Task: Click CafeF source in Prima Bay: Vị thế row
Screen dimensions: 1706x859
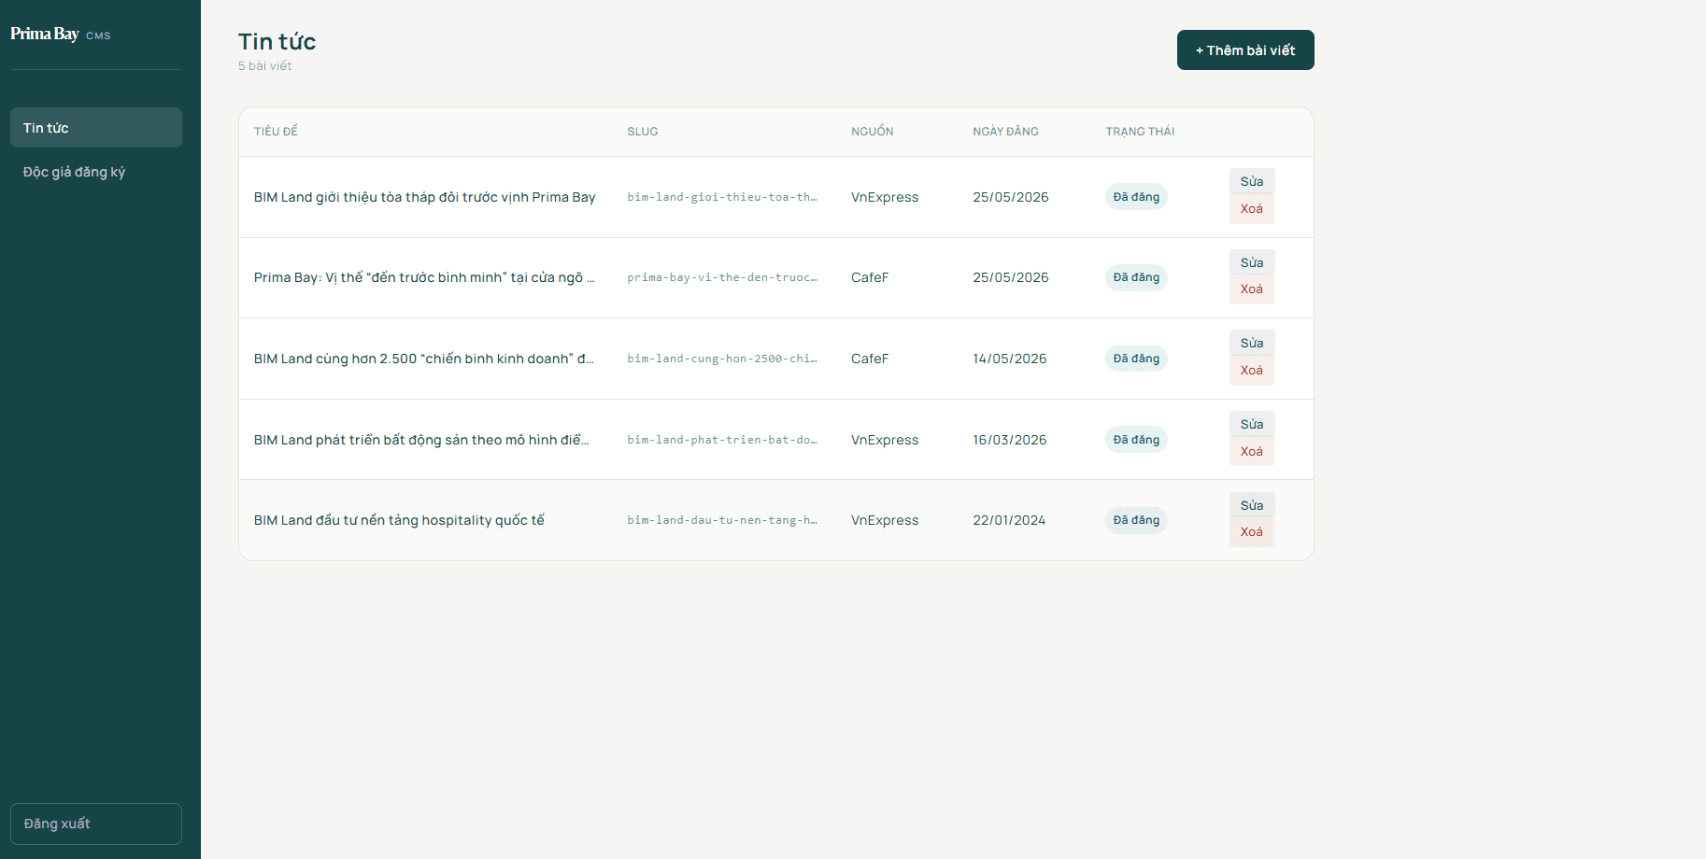Action: click(870, 277)
